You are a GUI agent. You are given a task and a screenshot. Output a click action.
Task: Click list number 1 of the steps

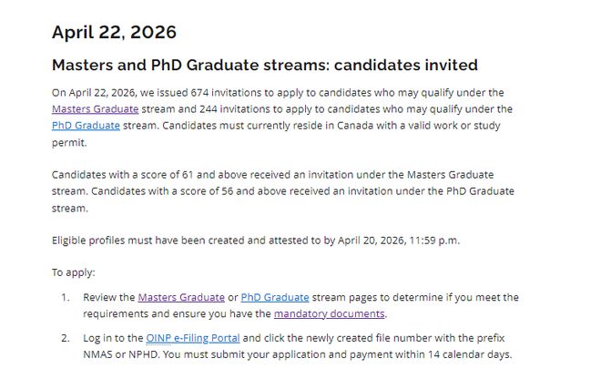click(x=66, y=297)
